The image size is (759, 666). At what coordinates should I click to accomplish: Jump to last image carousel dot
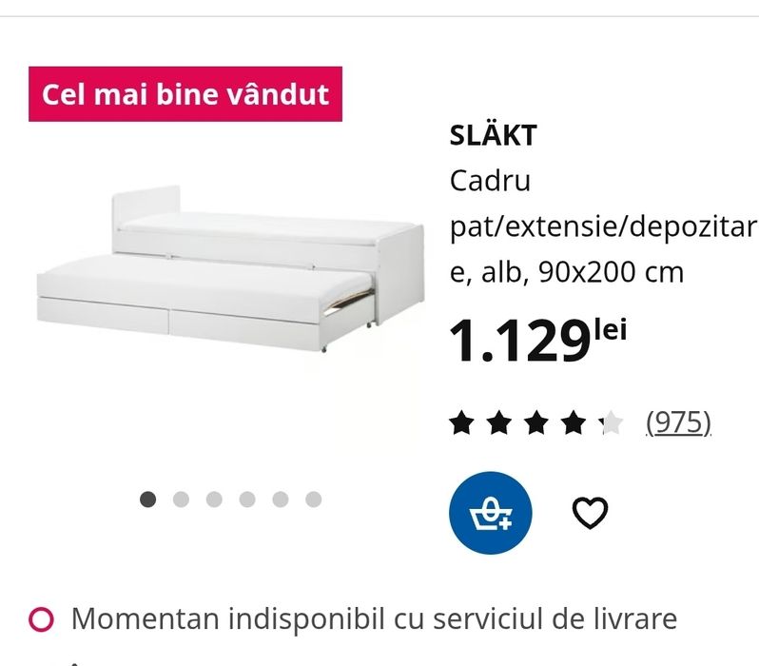(314, 499)
